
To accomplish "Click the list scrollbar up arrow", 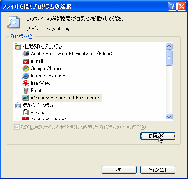I will point(169,46).
